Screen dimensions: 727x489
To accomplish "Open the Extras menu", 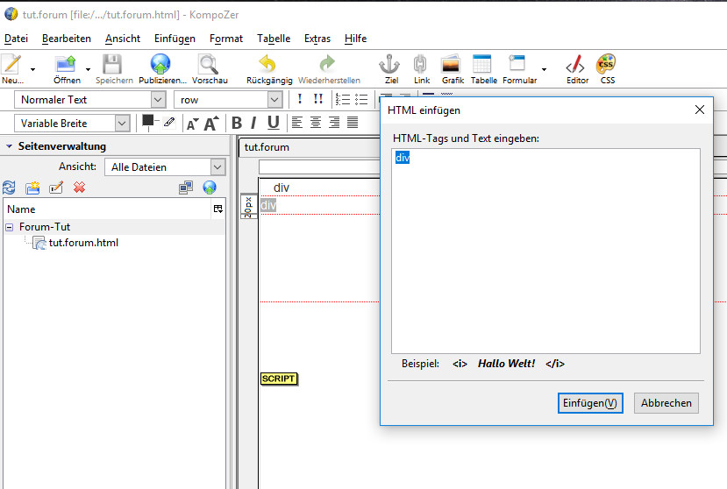I will pos(317,39).
